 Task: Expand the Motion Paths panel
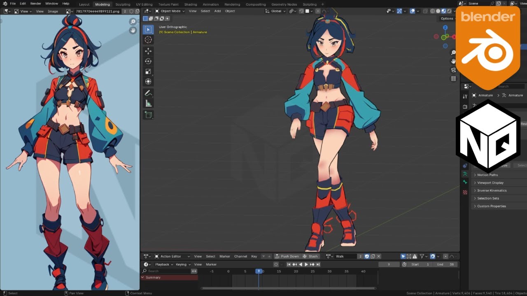(499, 175)
